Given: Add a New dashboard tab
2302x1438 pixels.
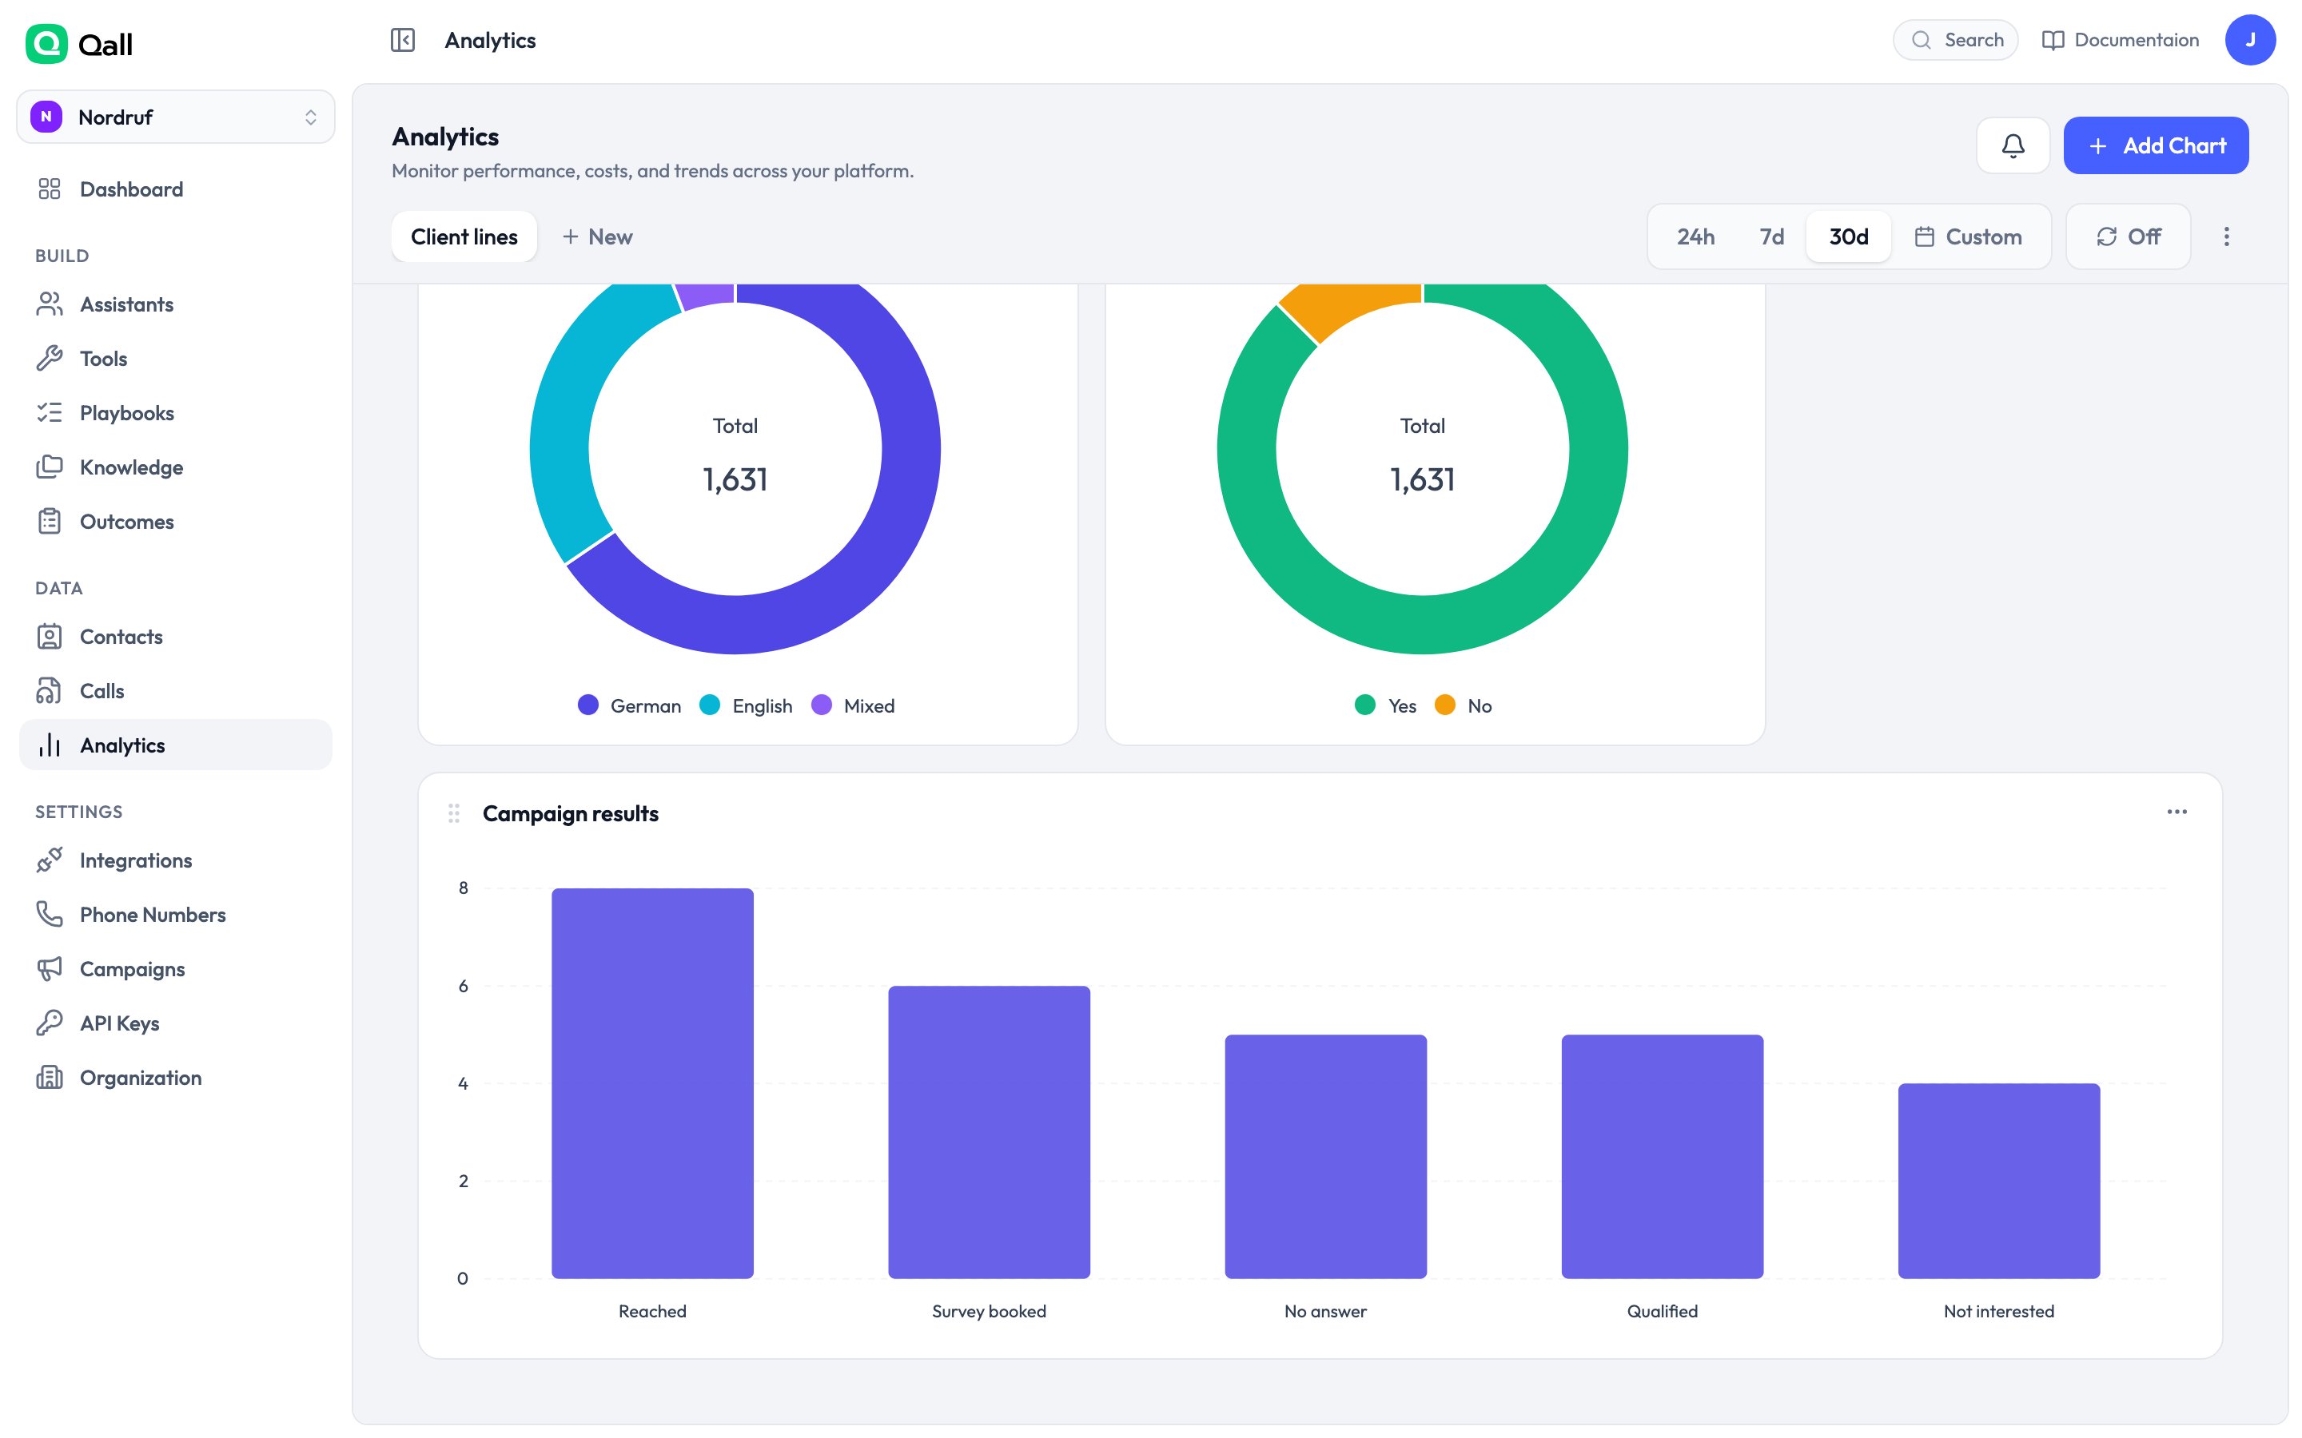Looking at the screenshot, I should 597,236.
